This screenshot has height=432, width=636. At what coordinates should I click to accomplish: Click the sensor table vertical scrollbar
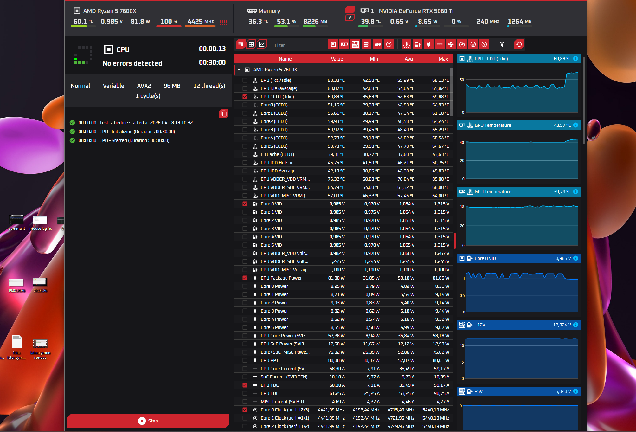tap(451, 92)
